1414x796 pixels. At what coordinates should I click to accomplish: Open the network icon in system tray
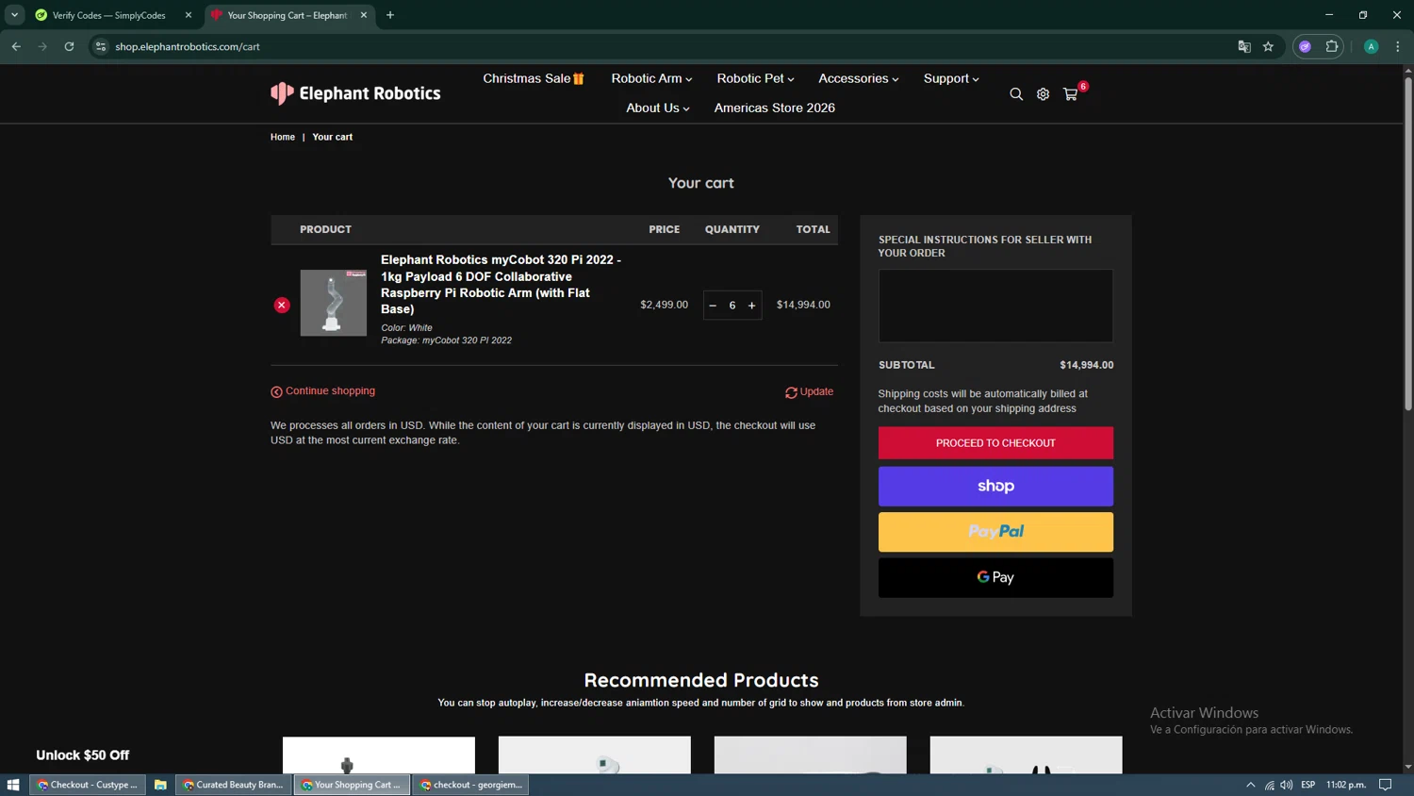point(1269,785)
